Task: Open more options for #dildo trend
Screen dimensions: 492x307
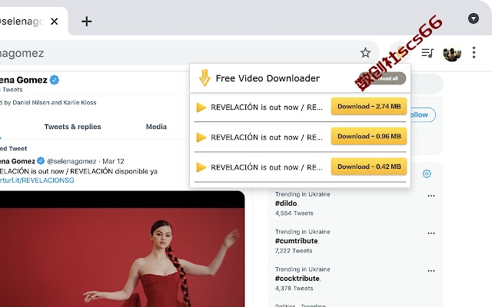Action: [431, 196]
